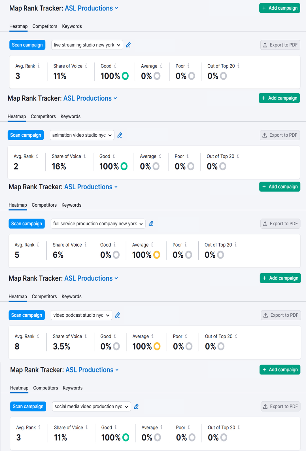Click pencil icon next to animation video studio nyc
Viewport: 306px width, 451px height.
[x=120, y=135]
